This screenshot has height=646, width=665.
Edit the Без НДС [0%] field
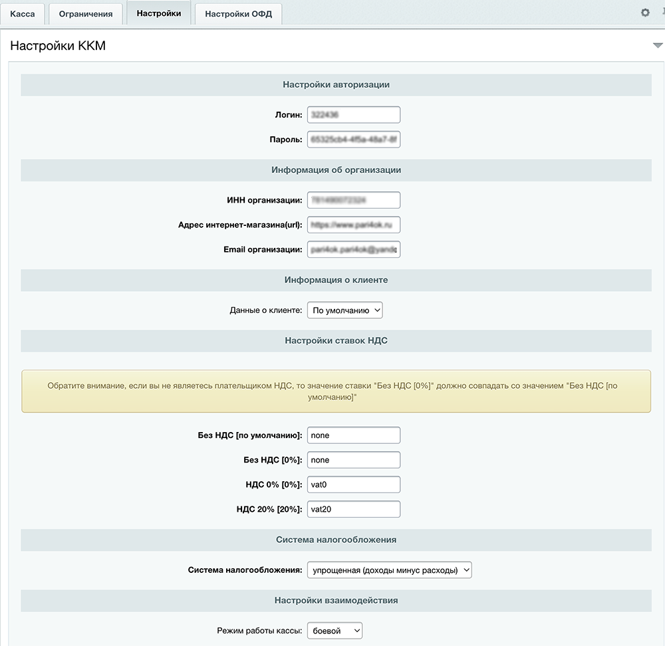coord(354,460)
